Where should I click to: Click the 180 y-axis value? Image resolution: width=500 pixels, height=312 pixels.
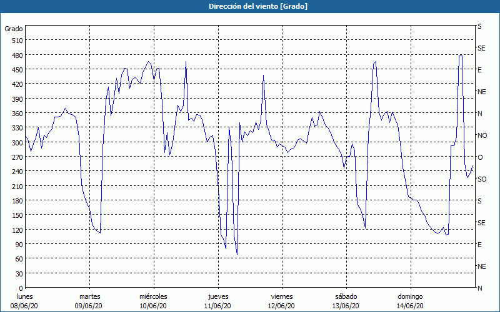pos(17,201)
